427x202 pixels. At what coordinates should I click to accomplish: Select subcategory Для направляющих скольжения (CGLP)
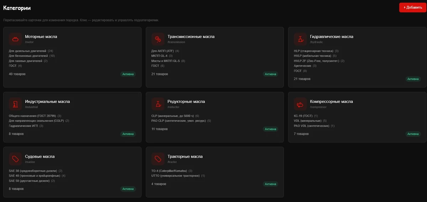point(36,121)
